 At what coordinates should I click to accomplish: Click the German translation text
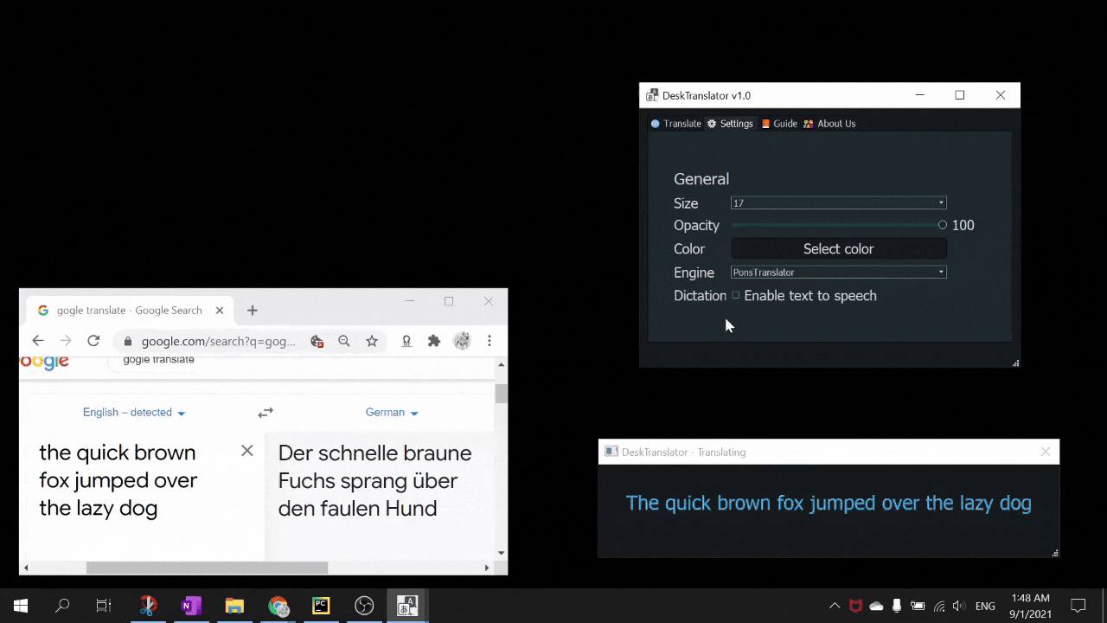[x=374, y=480]
